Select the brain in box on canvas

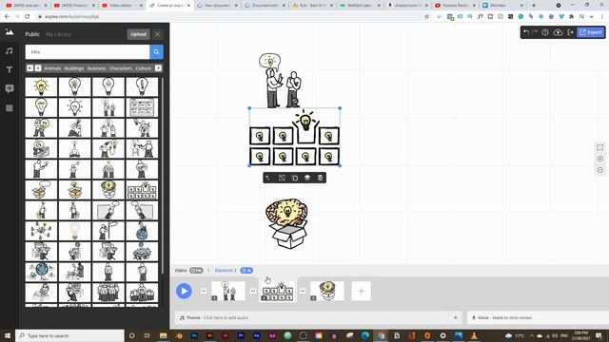point(287,224)
